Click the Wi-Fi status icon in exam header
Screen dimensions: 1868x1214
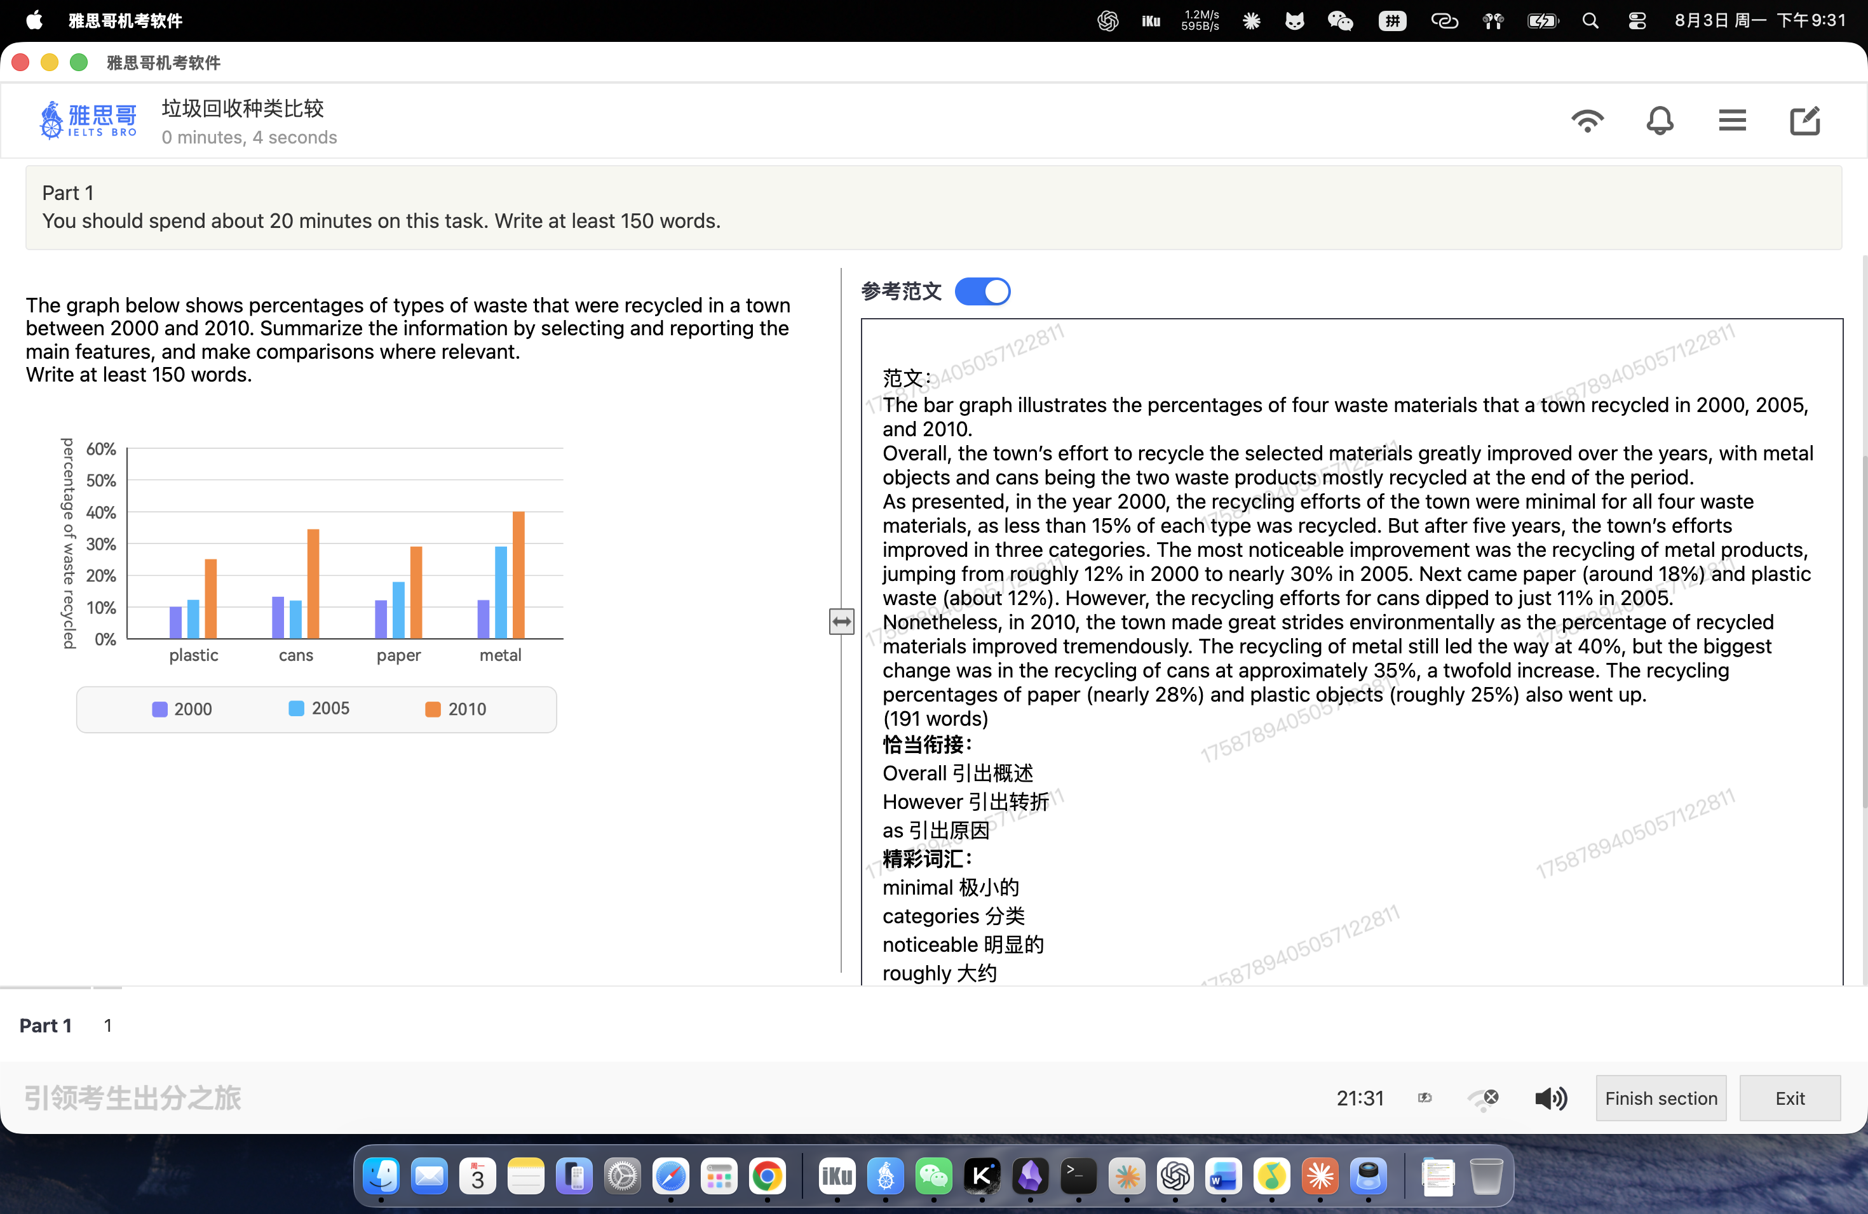1587,121
